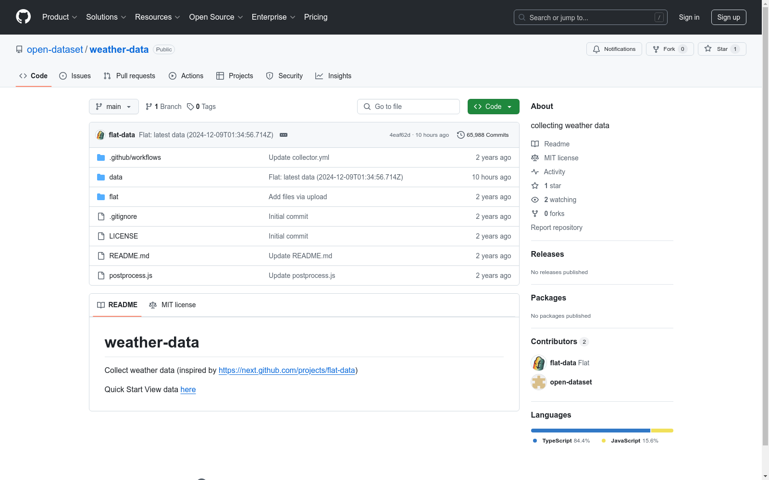Image resolution: width=769 pixels, height=480 pixels.
Task: Click the postprocess.js file icon
Action: (x=101, y=276)
